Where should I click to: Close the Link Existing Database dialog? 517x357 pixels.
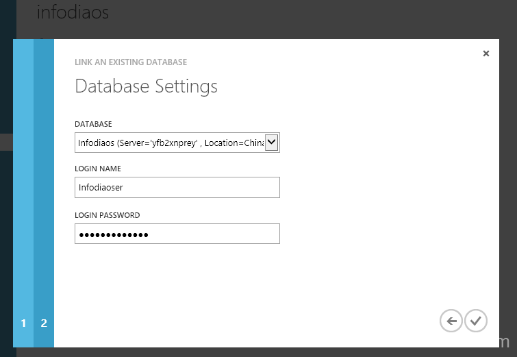tap(486, 53)
